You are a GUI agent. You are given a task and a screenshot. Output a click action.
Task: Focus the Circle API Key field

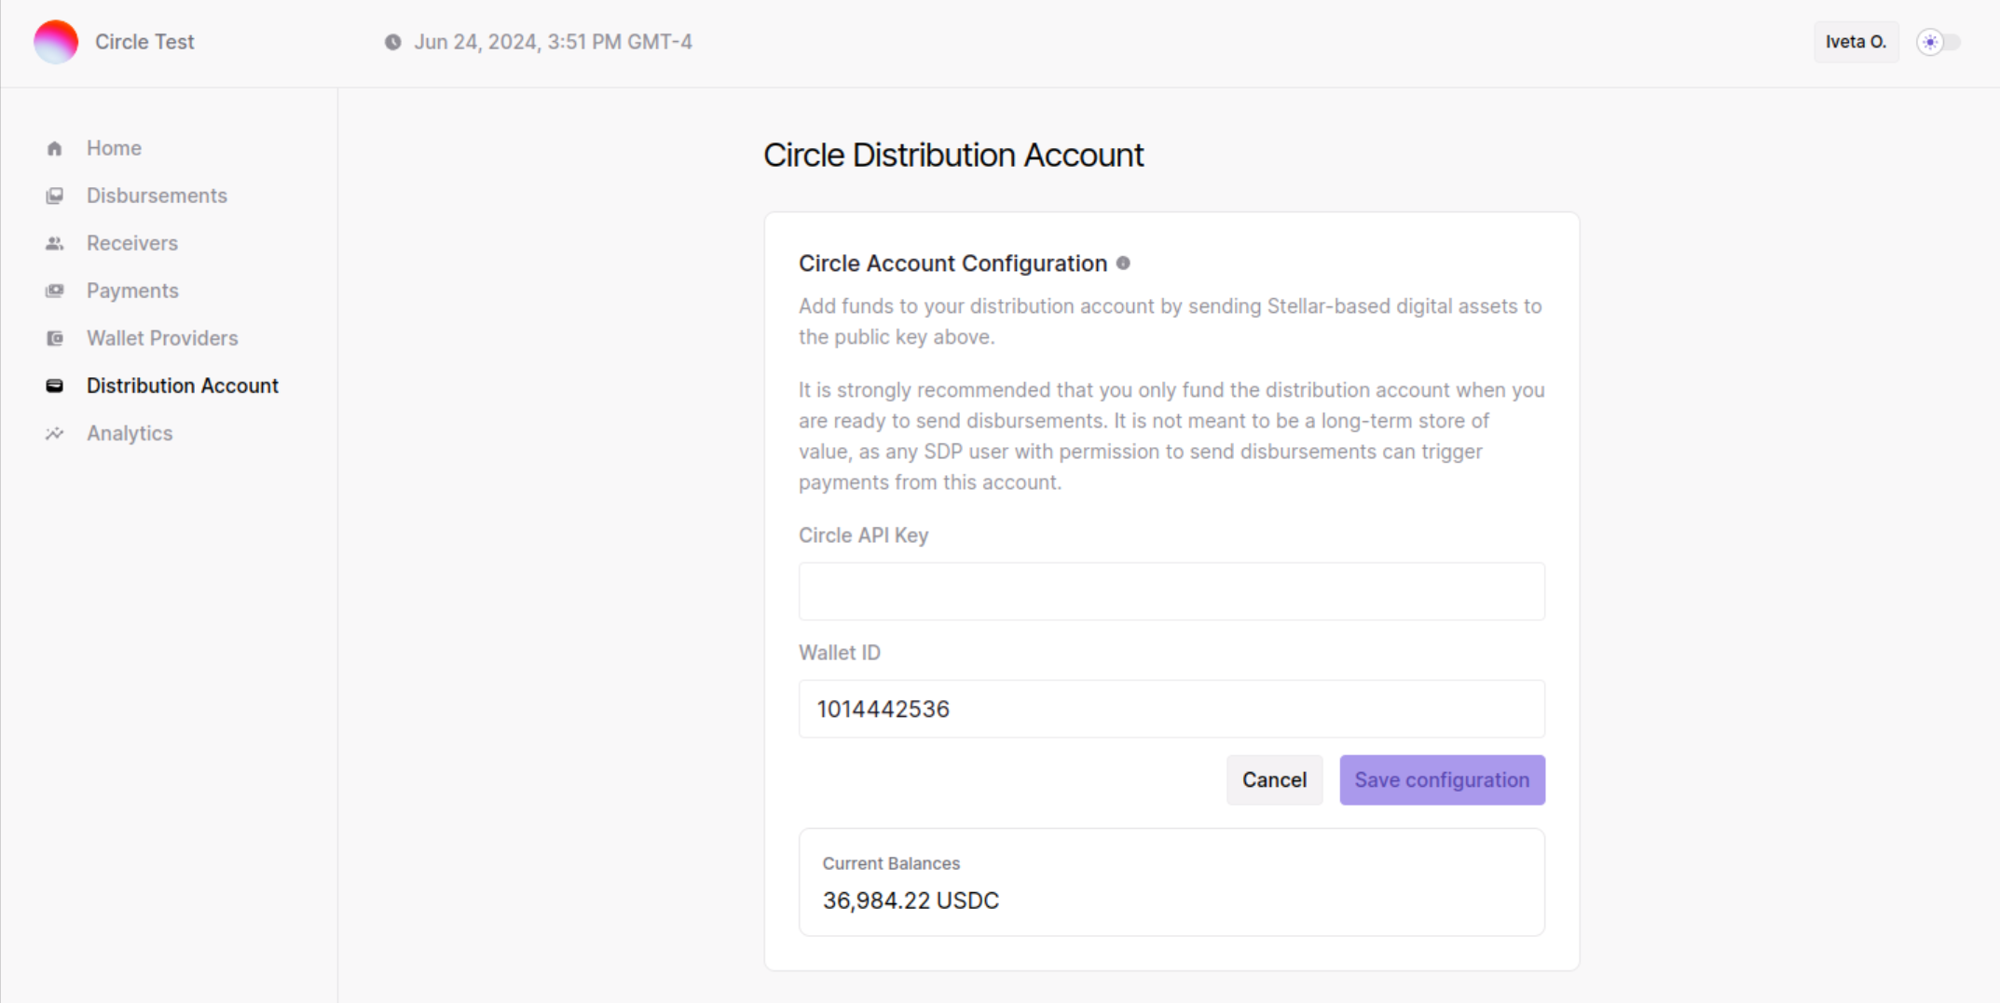1171,591
